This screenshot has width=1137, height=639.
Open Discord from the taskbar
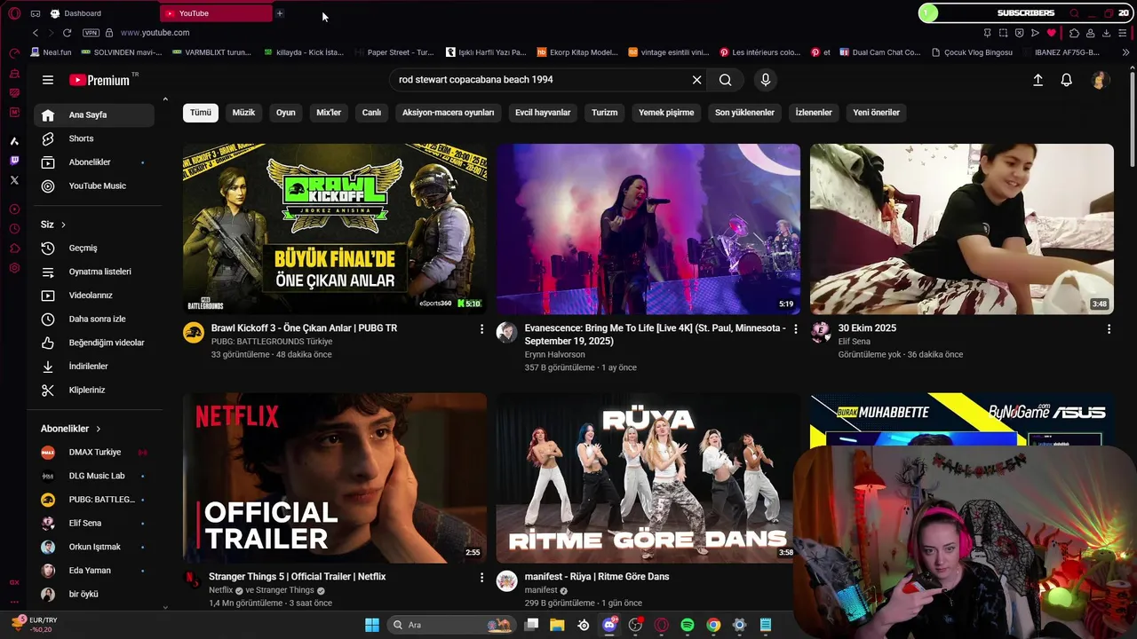coord(609,625)
